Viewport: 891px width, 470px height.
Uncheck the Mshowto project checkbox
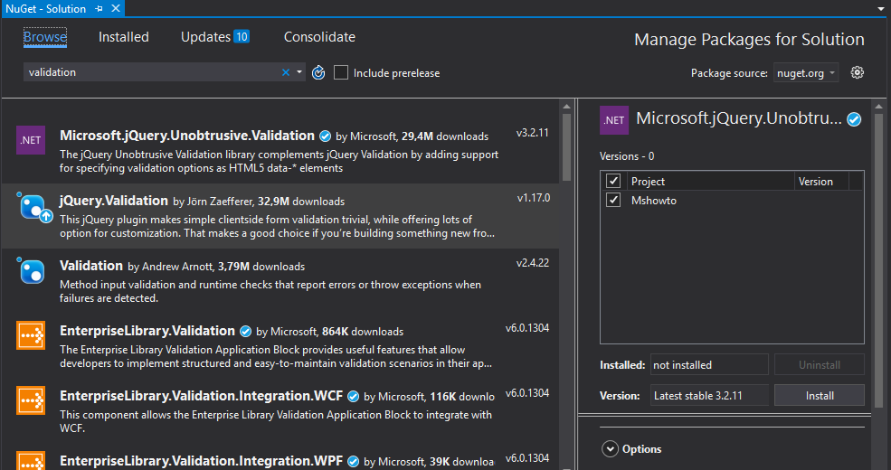(613, 200)
